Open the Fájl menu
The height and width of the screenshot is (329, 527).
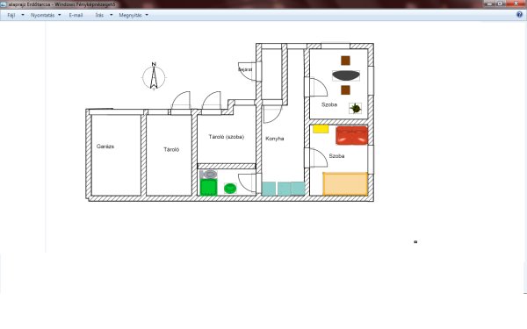[x=11, y=15]
